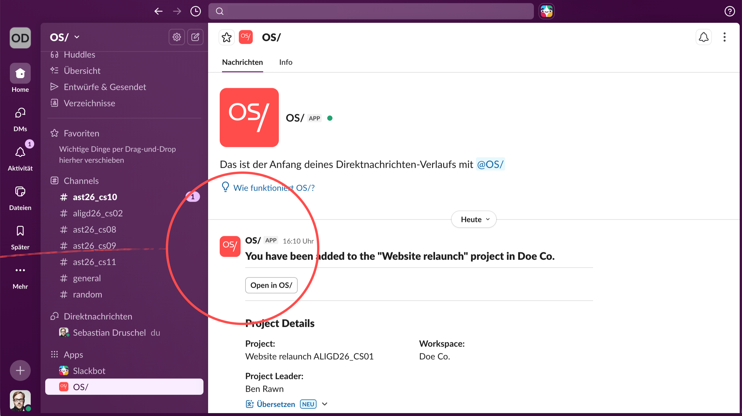Open the Wie funktioniert OS/? link
Viewport: 742px width, 416px height.
point(274,188)
